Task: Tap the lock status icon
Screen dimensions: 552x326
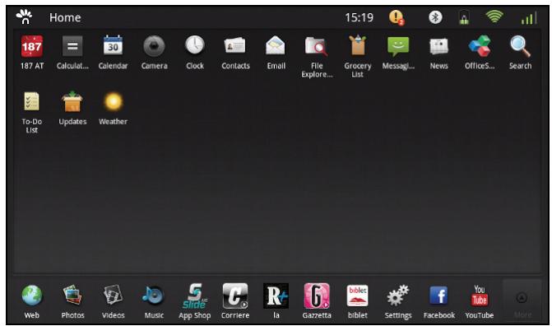Action: [464, 17]
